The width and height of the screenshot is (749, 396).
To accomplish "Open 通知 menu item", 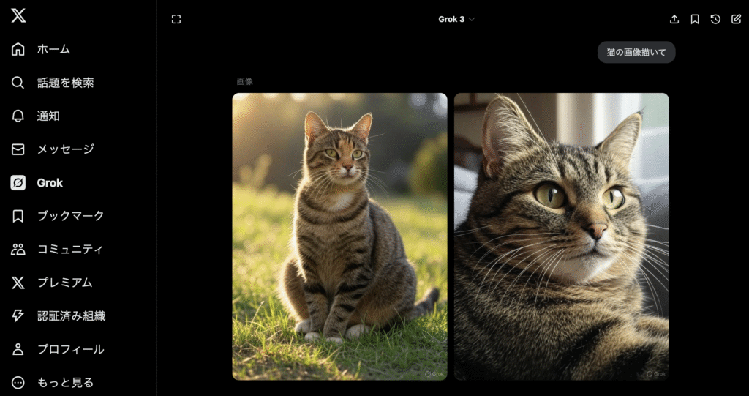I will (x=48, y=116).
